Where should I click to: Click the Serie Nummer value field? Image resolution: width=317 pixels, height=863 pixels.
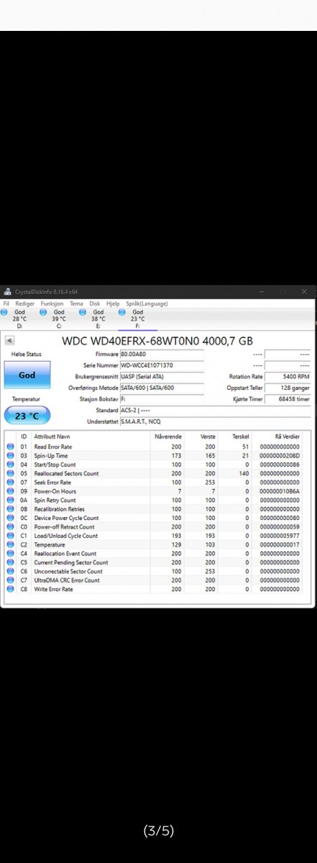pyautogui.click(x=162, y=365)
